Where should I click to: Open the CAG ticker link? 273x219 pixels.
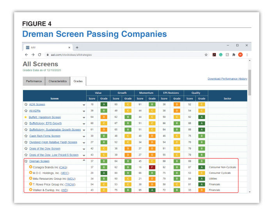63,167
